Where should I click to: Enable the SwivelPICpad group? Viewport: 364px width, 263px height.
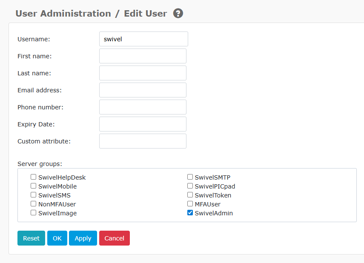[190, 186]
